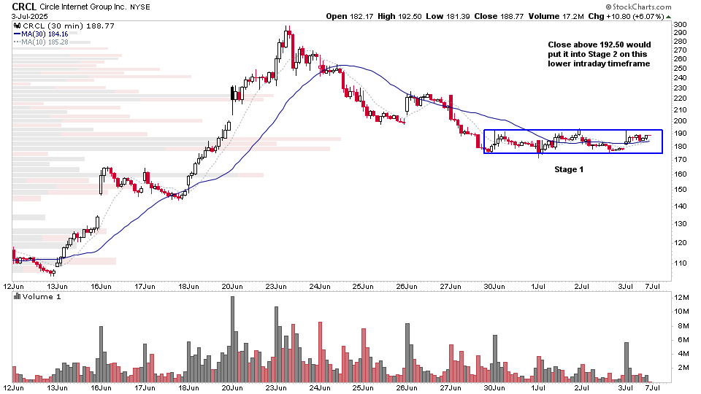
Task: Click the 2M volume axis label
Action: click(x=683, y=368)
